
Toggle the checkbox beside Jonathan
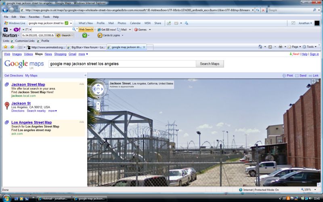pyautogui.click(x=293, y=23)
